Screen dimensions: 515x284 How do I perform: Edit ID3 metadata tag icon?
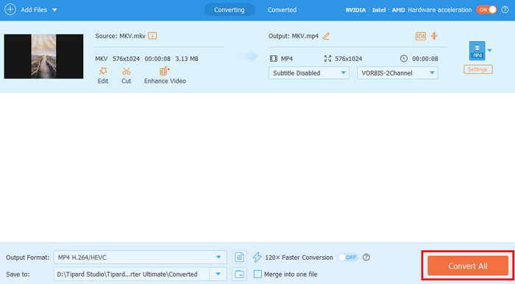[421, 36]
